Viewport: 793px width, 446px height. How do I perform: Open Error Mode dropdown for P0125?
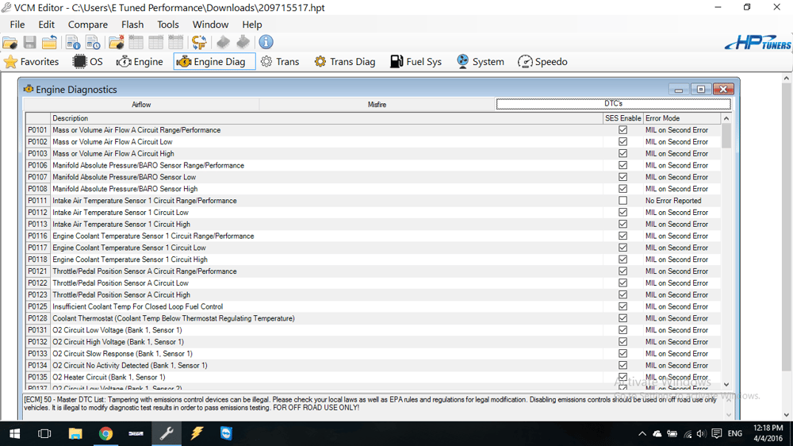(680, 306)
